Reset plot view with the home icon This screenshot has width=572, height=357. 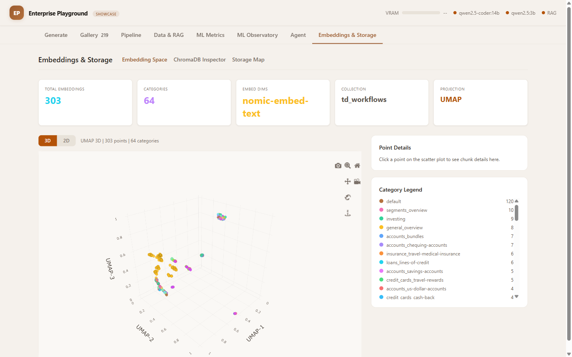357,166
